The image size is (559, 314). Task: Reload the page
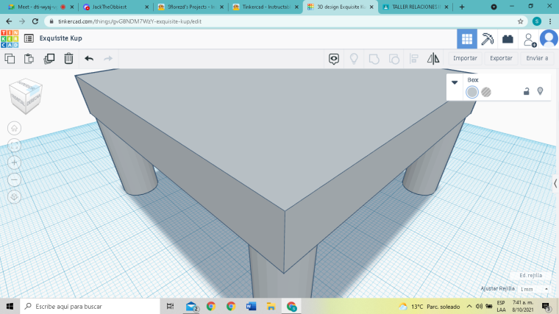[x=35, y=21]
